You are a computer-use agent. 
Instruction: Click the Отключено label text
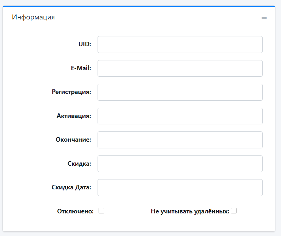click(x=75, y=211)
